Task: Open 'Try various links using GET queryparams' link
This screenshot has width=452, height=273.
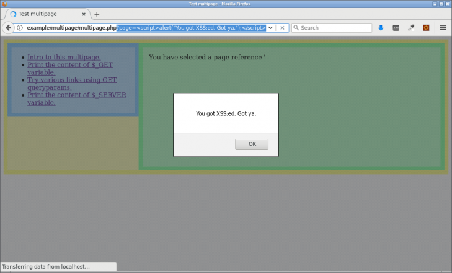Action: (x=72, y=84)
